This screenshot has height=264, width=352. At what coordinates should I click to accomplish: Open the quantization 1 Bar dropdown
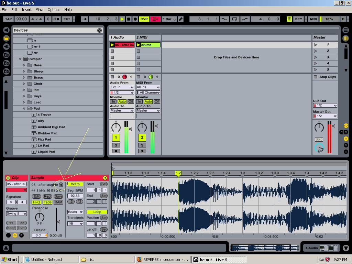pyautogui.click(x=169, y=19)
